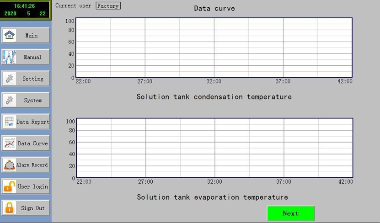Click the table icon beside Data Report
Image resolution: width=380 pixels, height=223 pixels.
10,122
